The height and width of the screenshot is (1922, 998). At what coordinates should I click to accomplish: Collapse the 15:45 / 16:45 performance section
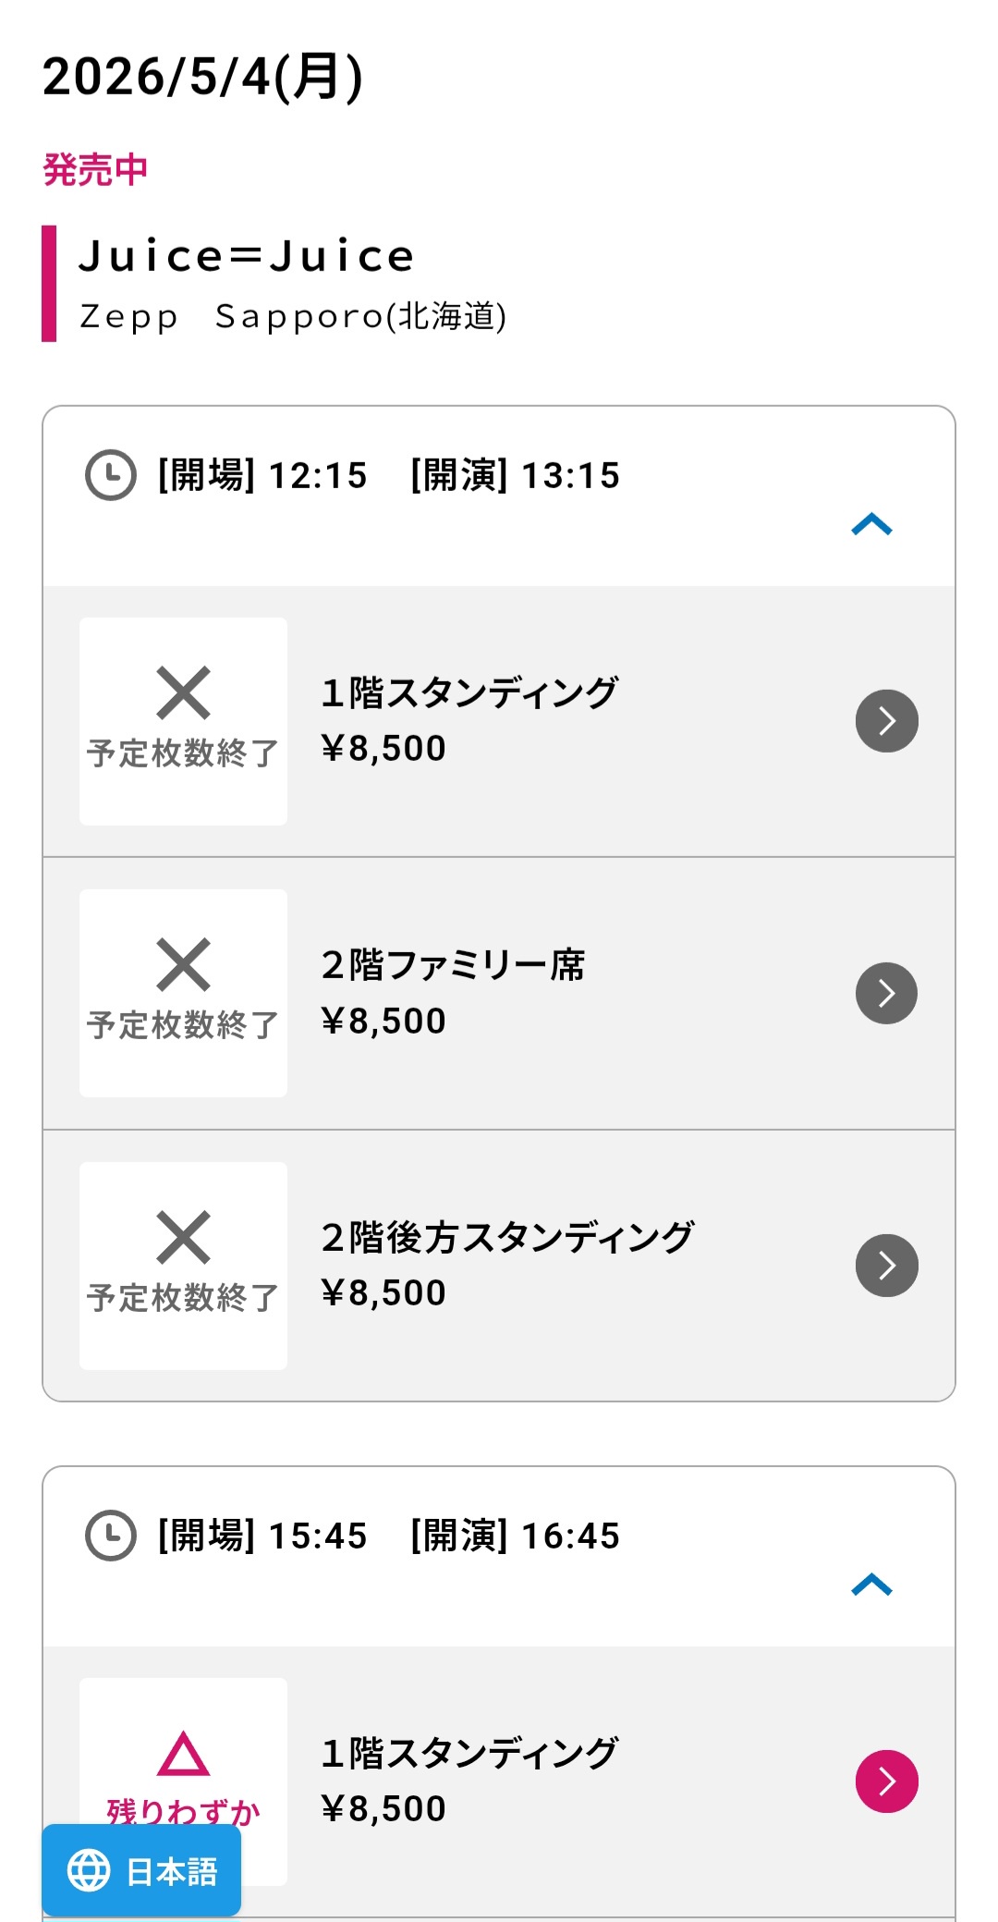point(871,1585)
